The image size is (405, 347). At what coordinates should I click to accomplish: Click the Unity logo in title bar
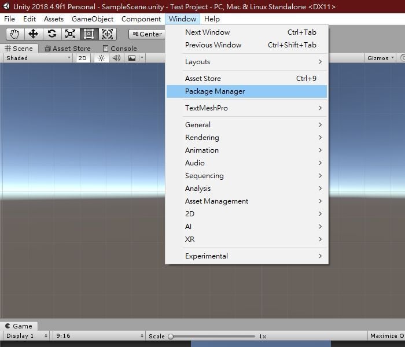click(6, 6)
